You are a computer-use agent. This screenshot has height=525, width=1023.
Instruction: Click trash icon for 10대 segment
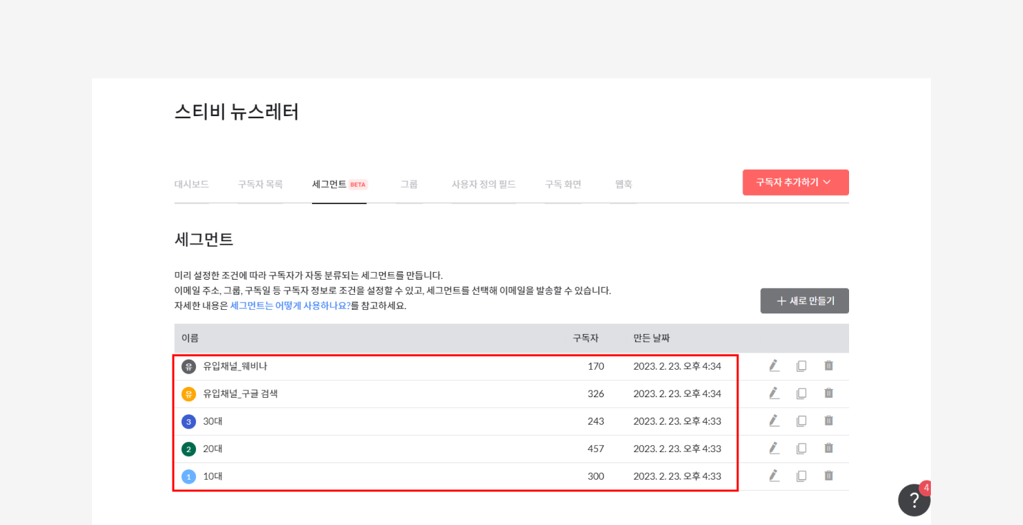point(828,476)
